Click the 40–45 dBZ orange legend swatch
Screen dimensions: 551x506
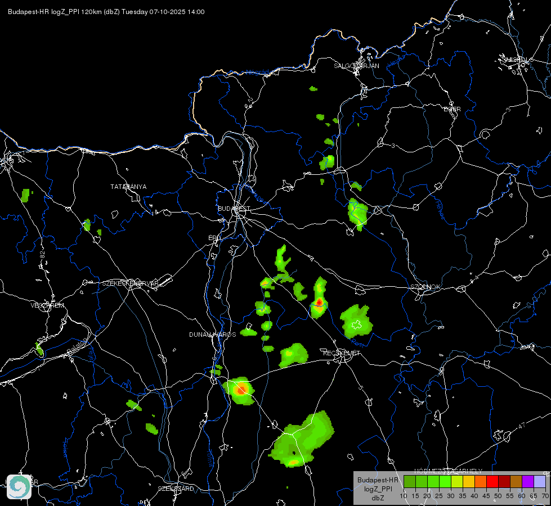481,481
